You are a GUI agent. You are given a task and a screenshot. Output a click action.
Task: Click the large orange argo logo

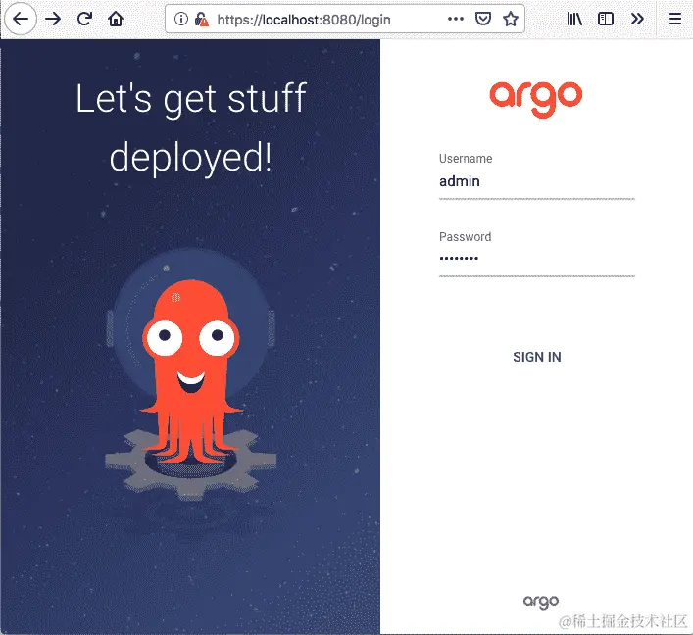pos(535,99)
